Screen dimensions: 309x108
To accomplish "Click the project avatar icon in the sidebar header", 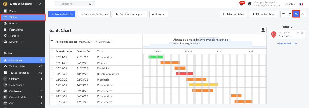I will [5, 4].
